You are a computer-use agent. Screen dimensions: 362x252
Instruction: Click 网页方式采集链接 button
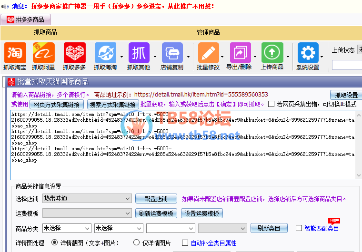(57, 105)
